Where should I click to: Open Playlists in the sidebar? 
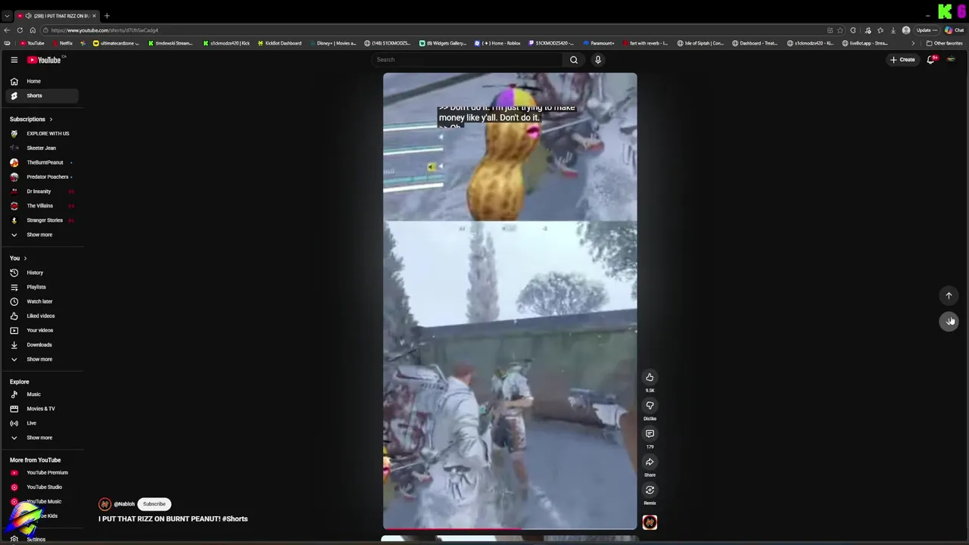point(42,287)
